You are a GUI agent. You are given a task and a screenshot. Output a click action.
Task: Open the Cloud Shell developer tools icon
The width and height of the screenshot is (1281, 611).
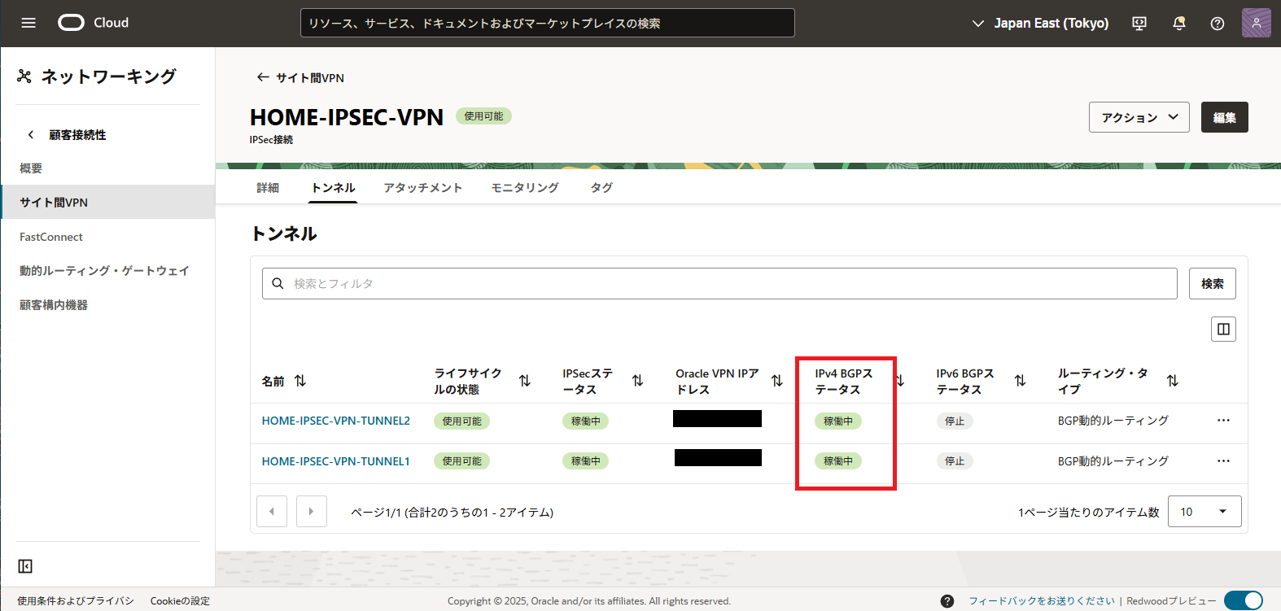[1139, 24]
